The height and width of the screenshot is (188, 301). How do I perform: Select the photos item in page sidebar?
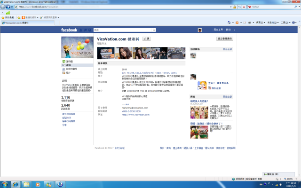[x=66, y=73]
